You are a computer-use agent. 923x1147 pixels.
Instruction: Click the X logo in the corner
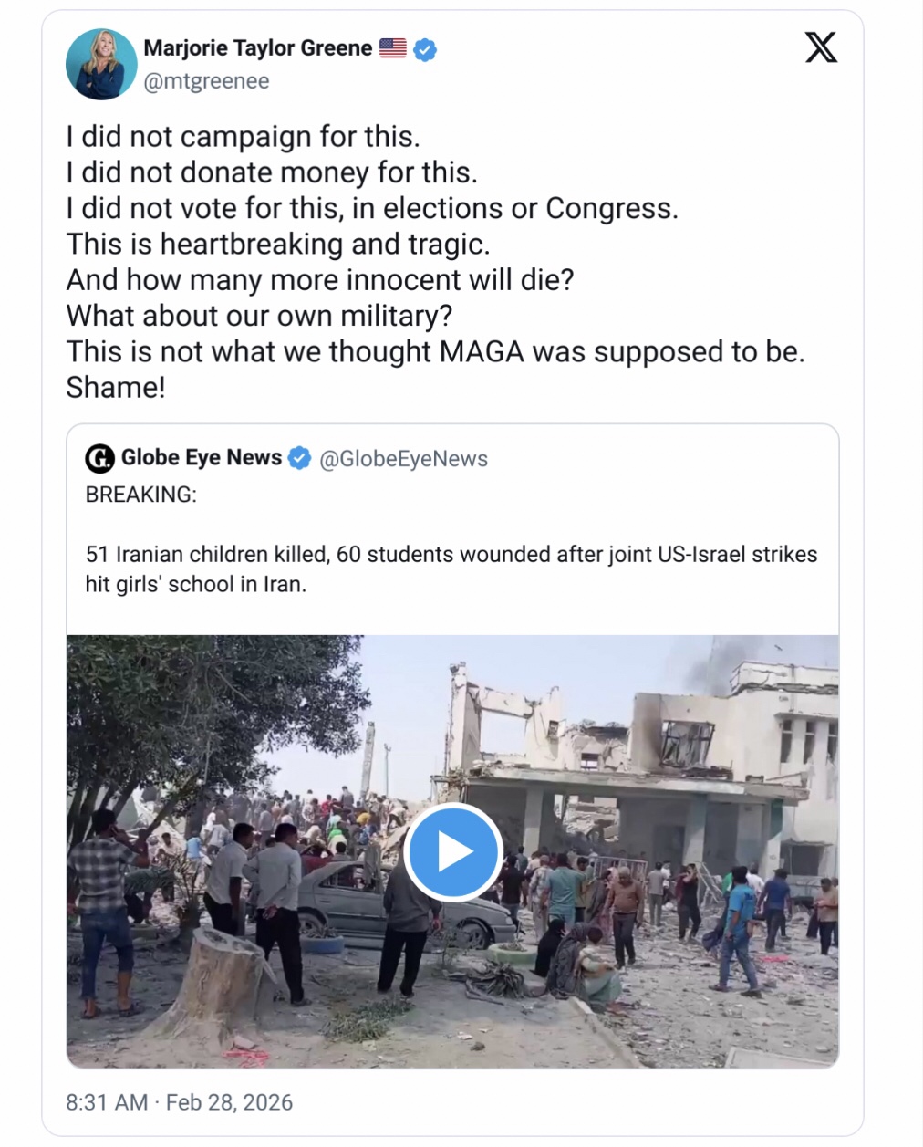click(x=821, y=47)
